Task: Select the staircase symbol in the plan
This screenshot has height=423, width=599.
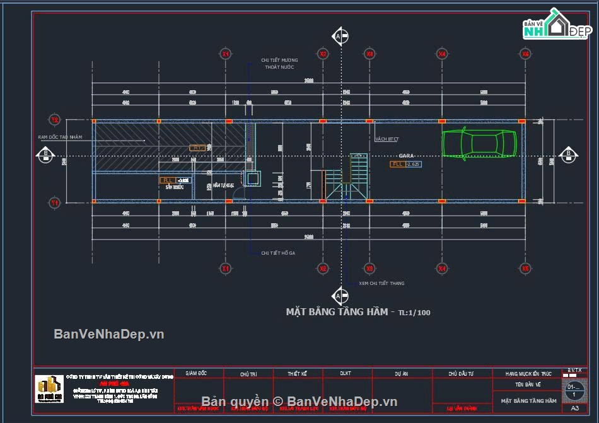Action: click(x=346, y=177)
